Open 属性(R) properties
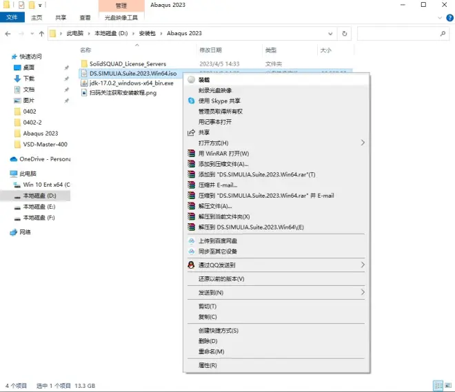The height and width of the screenshot is (392, 455). pyautogui.click(x=208, y=365)
